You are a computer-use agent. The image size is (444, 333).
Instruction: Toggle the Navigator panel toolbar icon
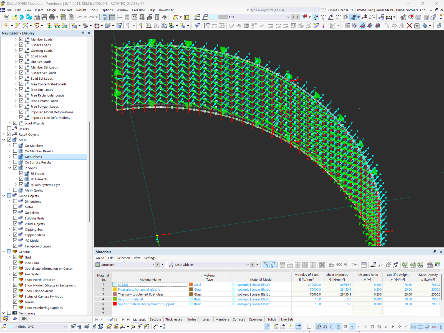point(105,17)
